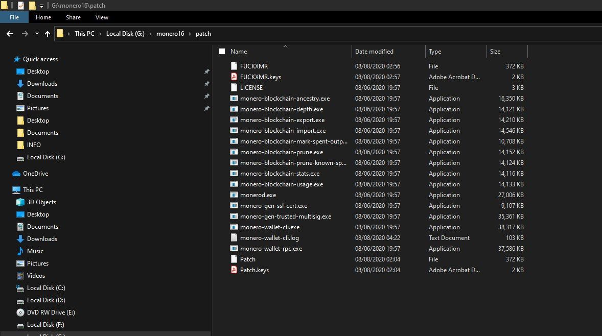Open Local Disk (D:) in the sidebar
The image size is (602, 336).
[x=46, y=300]
